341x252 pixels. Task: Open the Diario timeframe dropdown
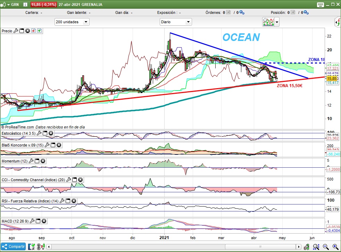176,22
